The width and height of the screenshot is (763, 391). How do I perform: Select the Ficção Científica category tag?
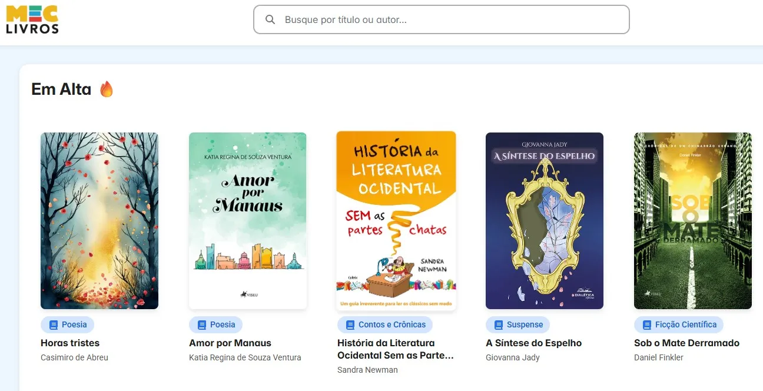pyautogui.click(x=679, y=324)
